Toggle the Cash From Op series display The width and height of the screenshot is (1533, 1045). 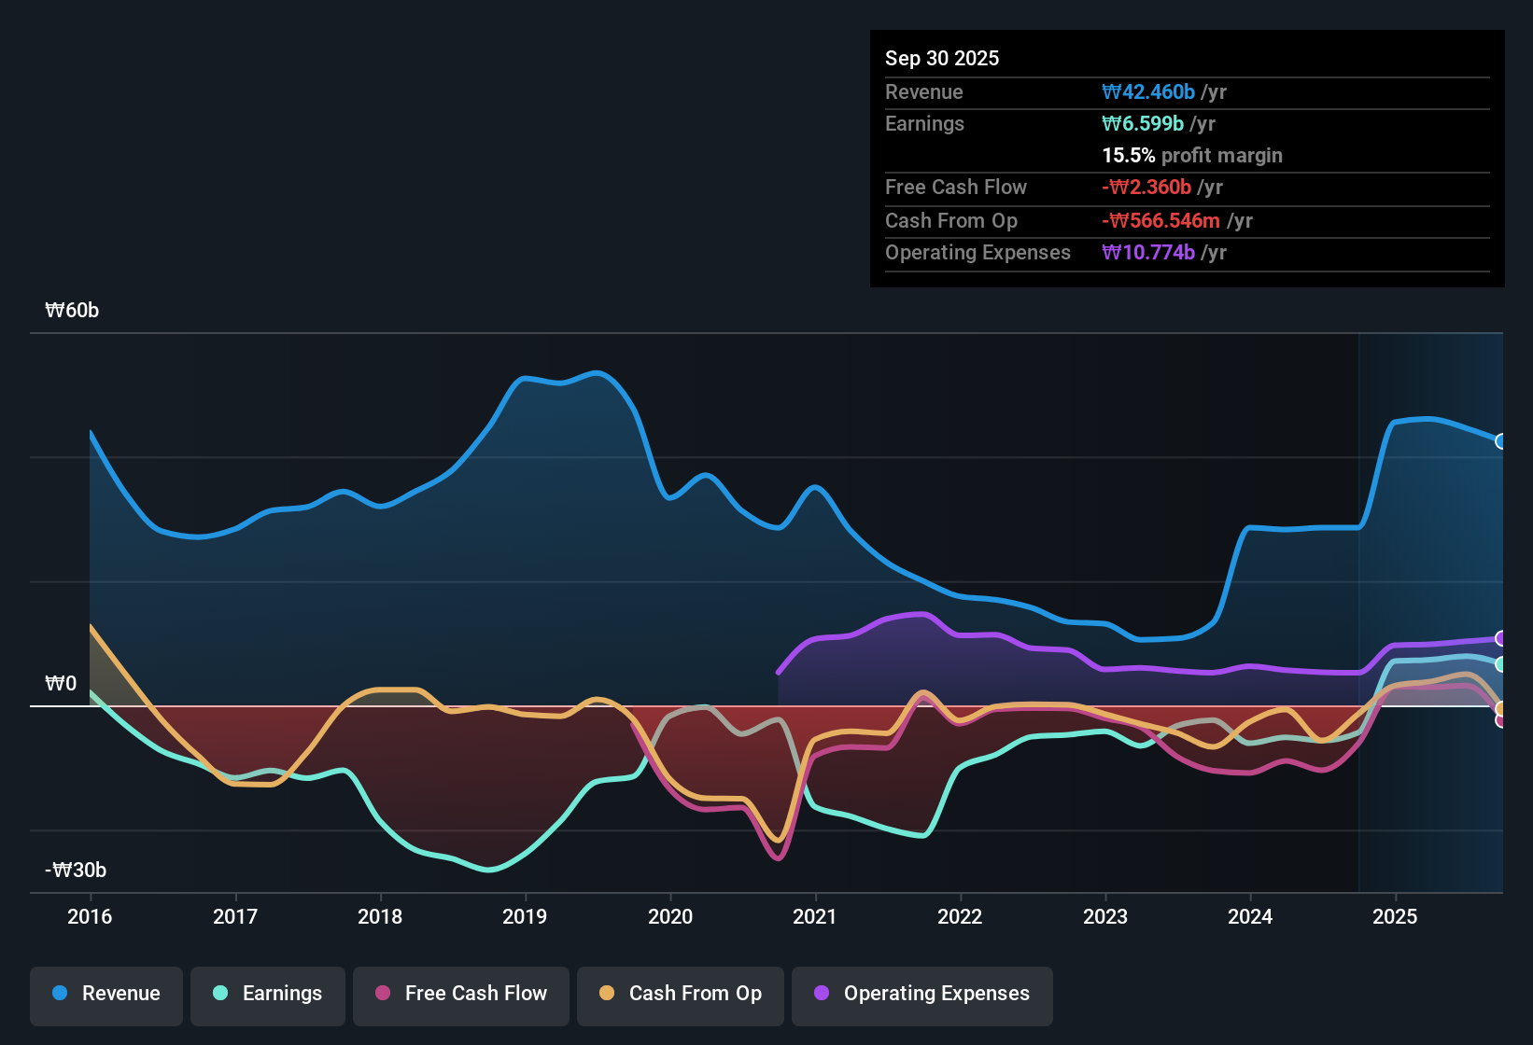pos(680,994)
